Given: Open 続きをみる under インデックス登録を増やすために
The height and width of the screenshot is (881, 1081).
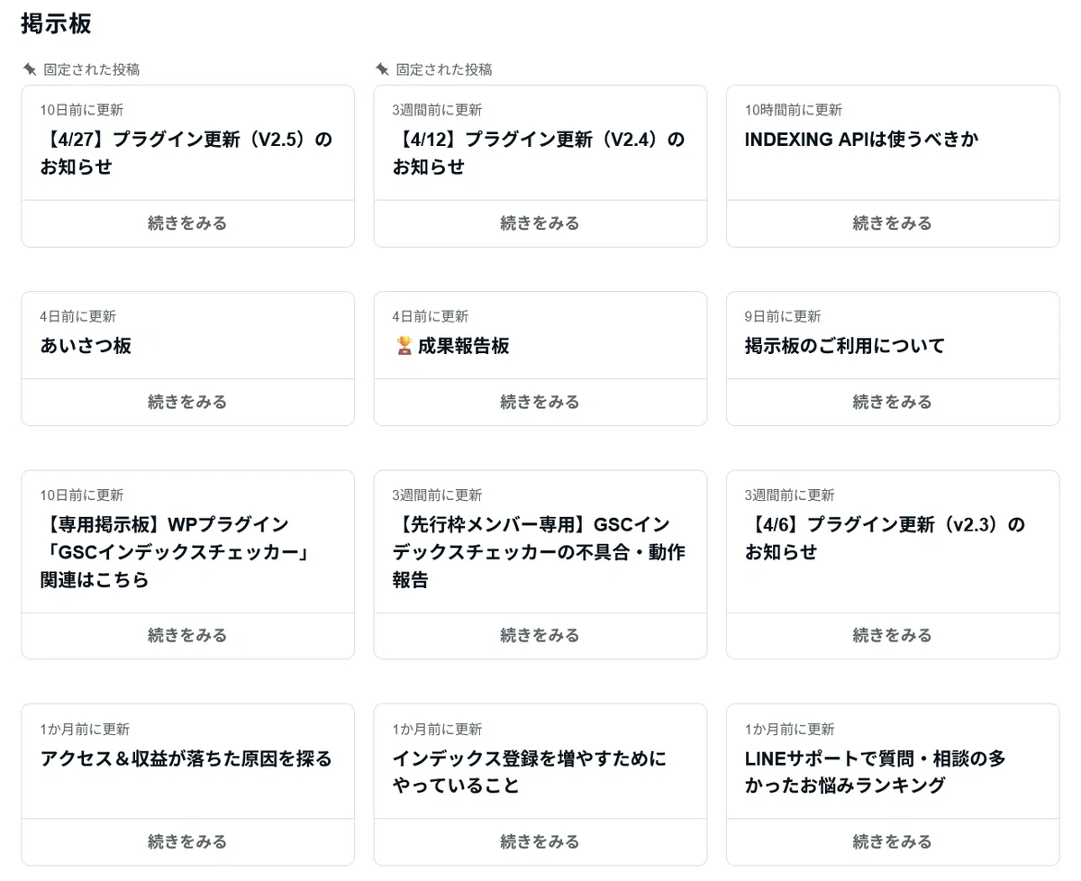Looking at the screenshot, I should [540, 842].
